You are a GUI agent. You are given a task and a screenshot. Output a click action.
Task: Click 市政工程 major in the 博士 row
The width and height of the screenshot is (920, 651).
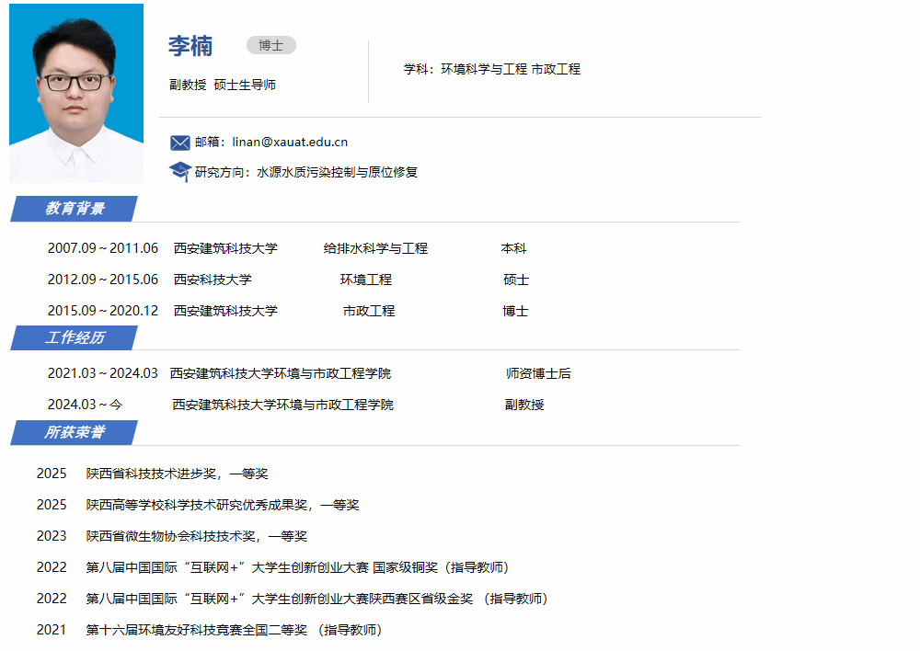369,311
